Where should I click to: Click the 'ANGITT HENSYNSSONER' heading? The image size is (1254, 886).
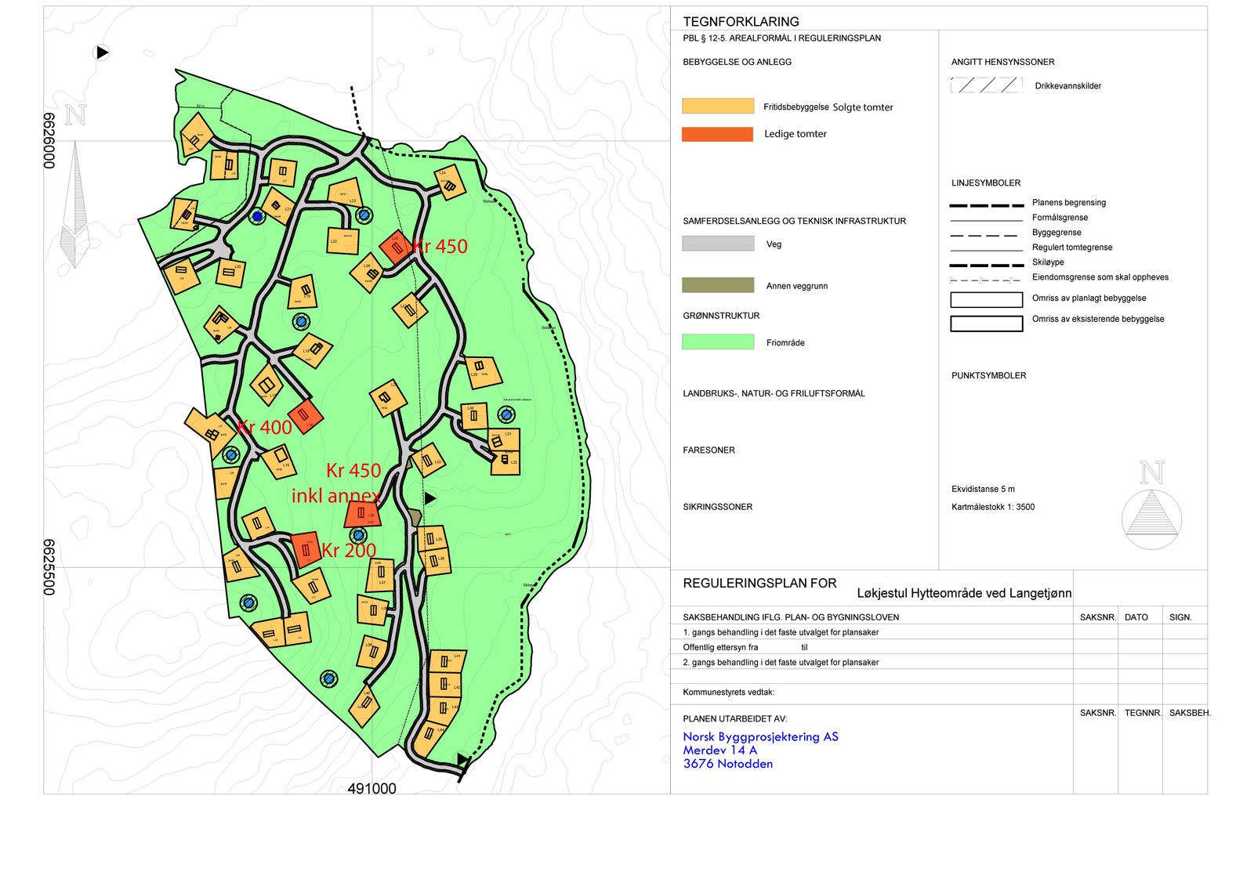click(x=1003, y=62)
